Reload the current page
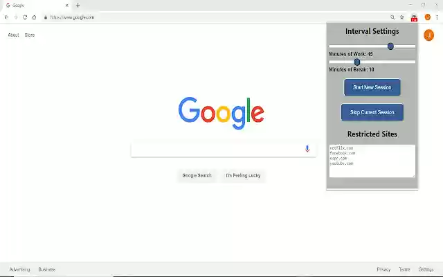 [x=25, y=17]
